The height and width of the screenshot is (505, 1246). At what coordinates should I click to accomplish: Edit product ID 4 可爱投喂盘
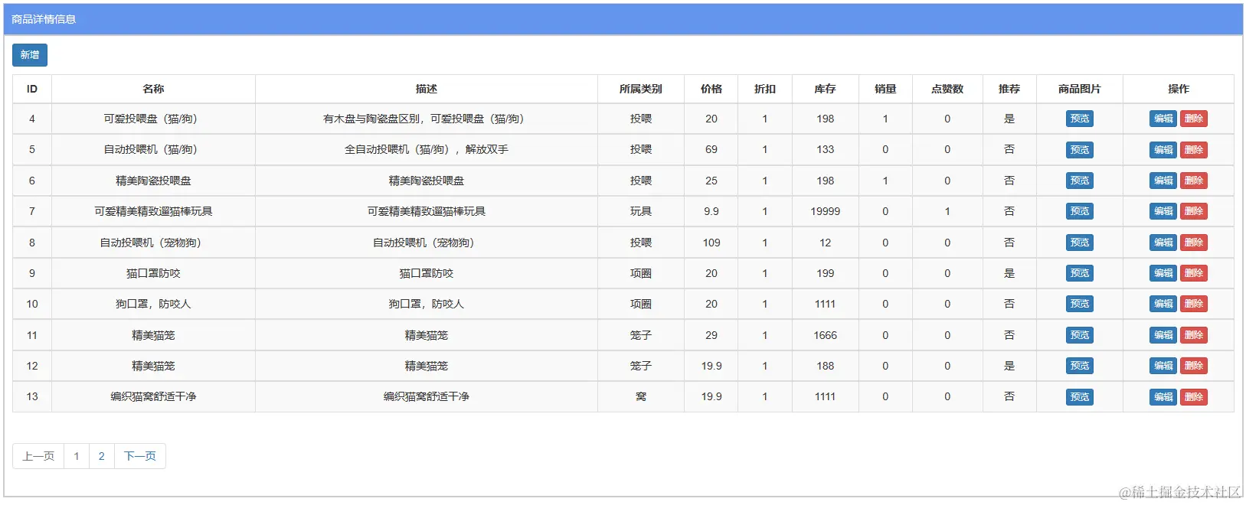[1163, 119]
